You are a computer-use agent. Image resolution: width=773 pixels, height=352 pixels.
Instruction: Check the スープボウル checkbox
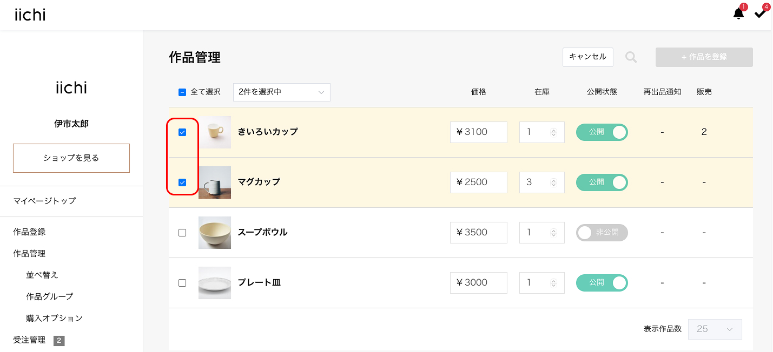point(182,233)
